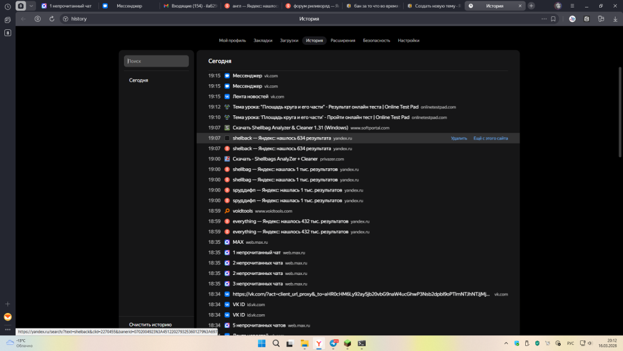This screenshot has height=351, width=623.
Task: Open Windows taskbar search
Action: point(276,344)
